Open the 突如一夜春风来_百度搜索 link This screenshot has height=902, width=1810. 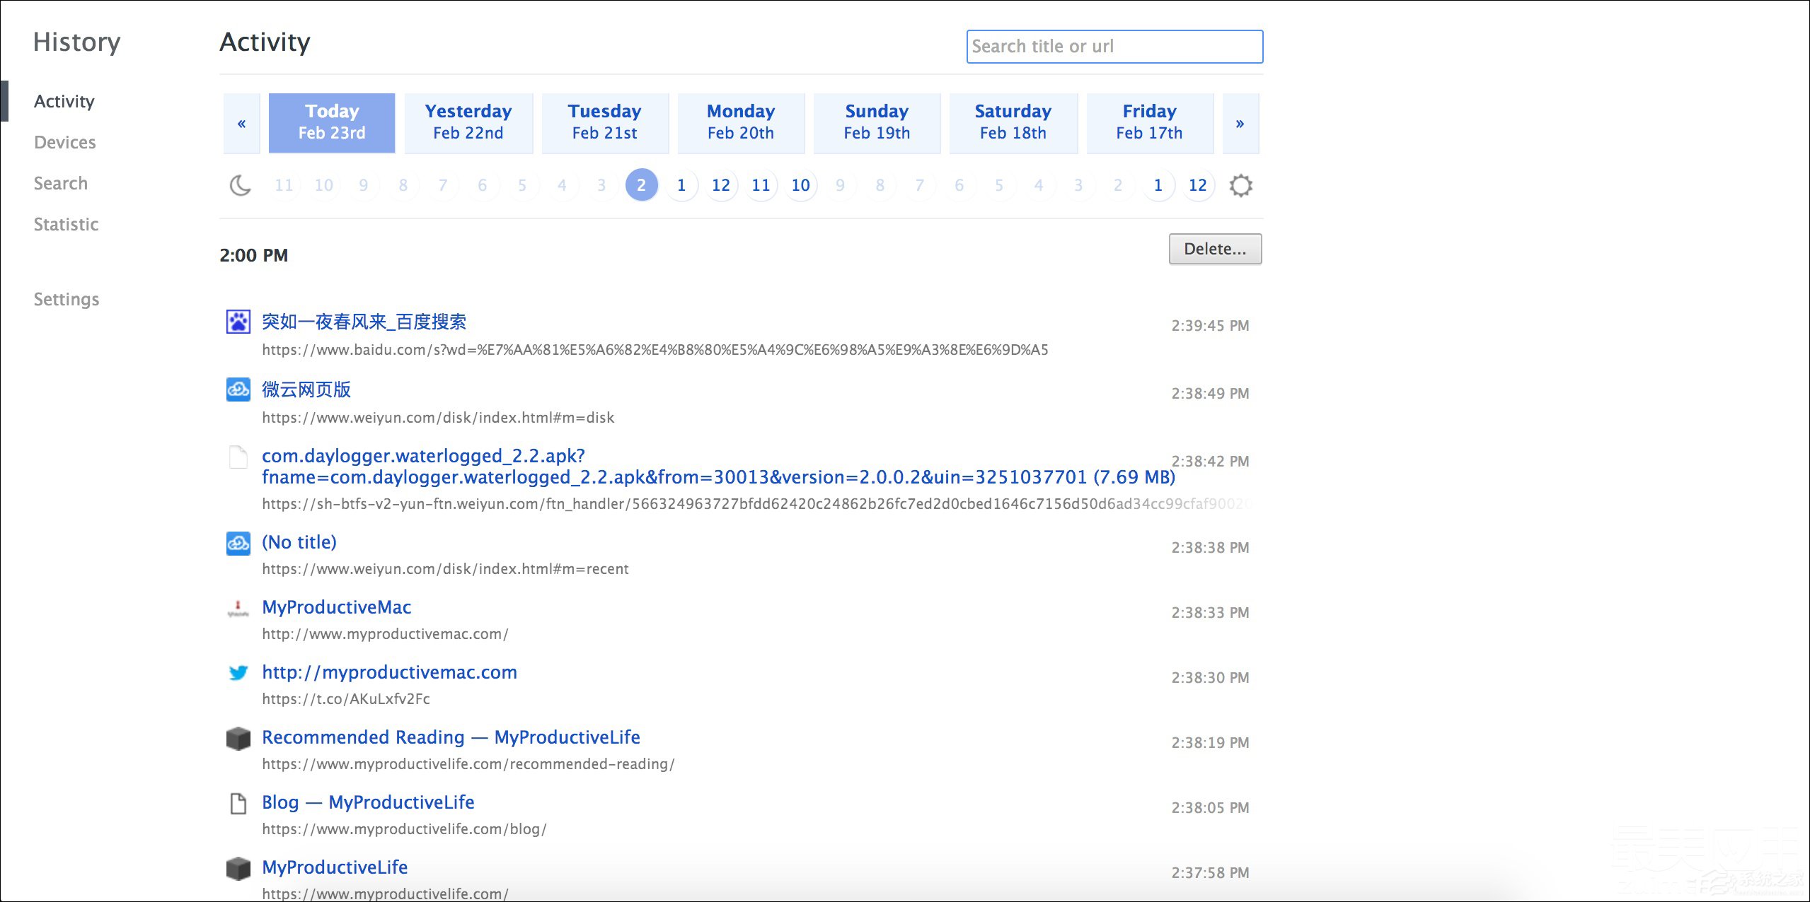364,322
